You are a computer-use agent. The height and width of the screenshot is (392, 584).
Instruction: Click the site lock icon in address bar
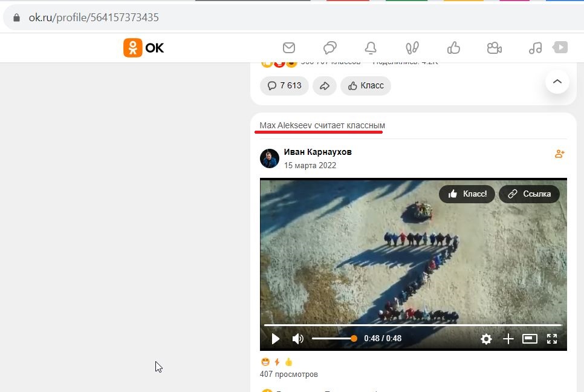pyautogui.click(x=16, y=18)
